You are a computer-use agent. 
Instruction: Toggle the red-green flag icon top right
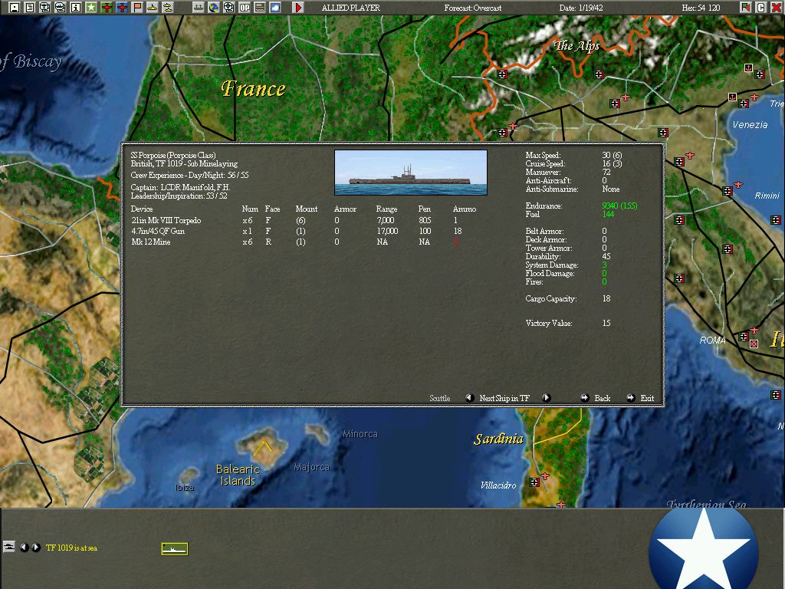[x=746, y=8]
